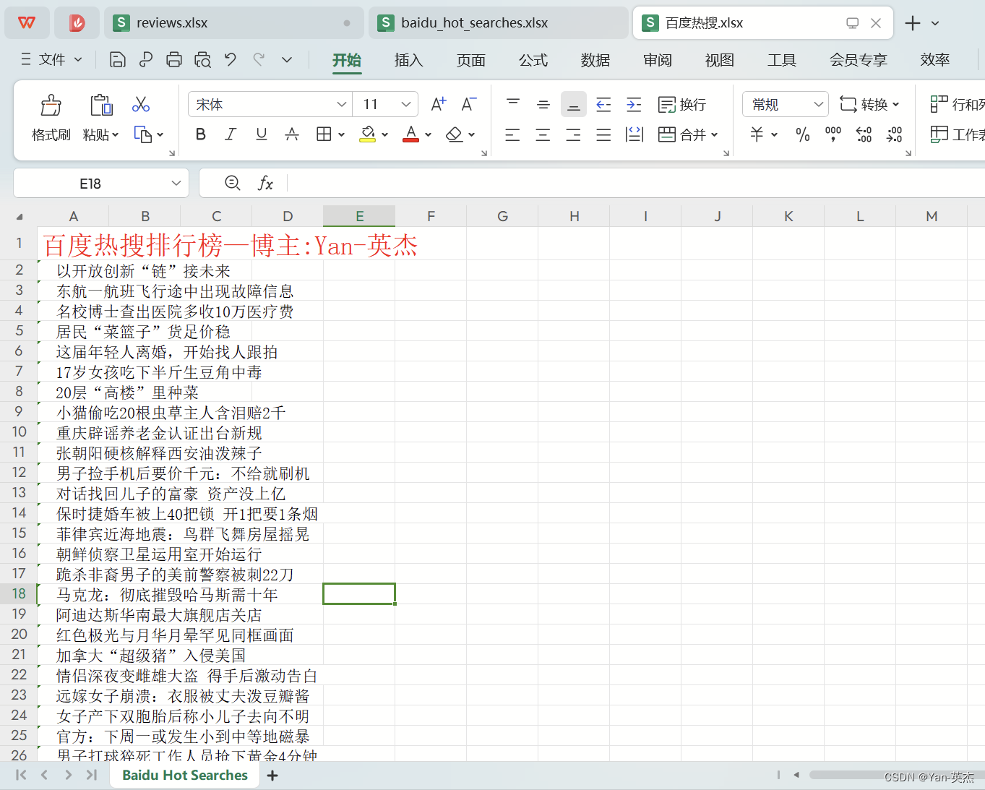
Task: Toggle Italic formatting
Action: [231, 134]
